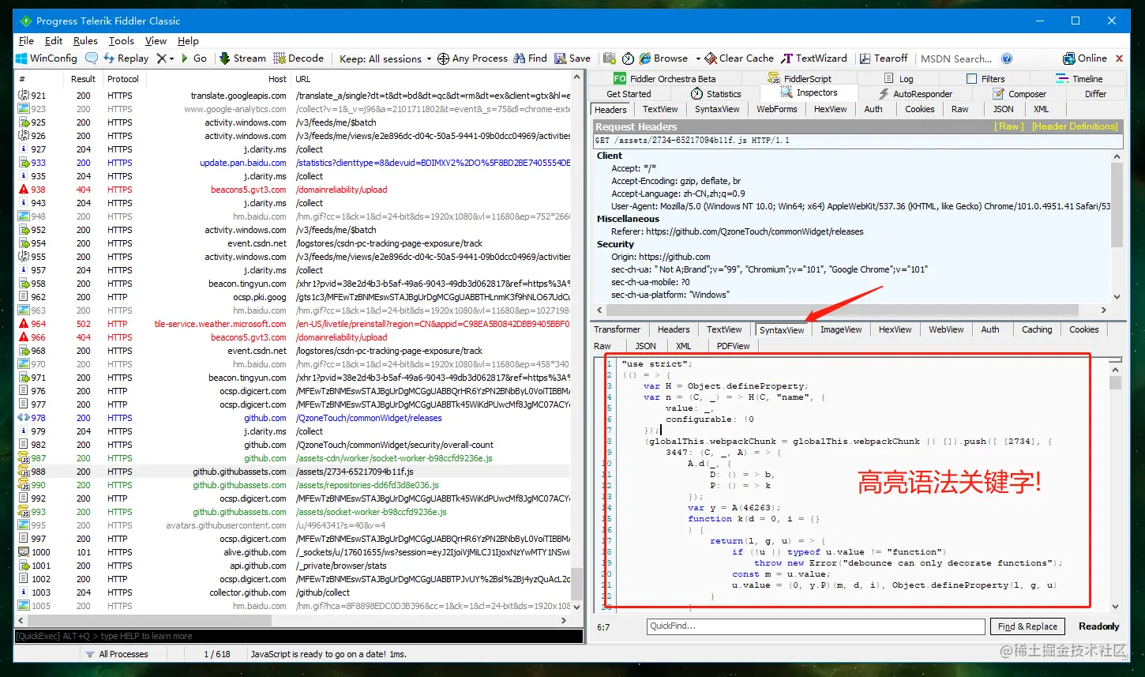Sort sessions by the Result column
Viewport: 1145px width, 677px height.
tap(83, 79)
